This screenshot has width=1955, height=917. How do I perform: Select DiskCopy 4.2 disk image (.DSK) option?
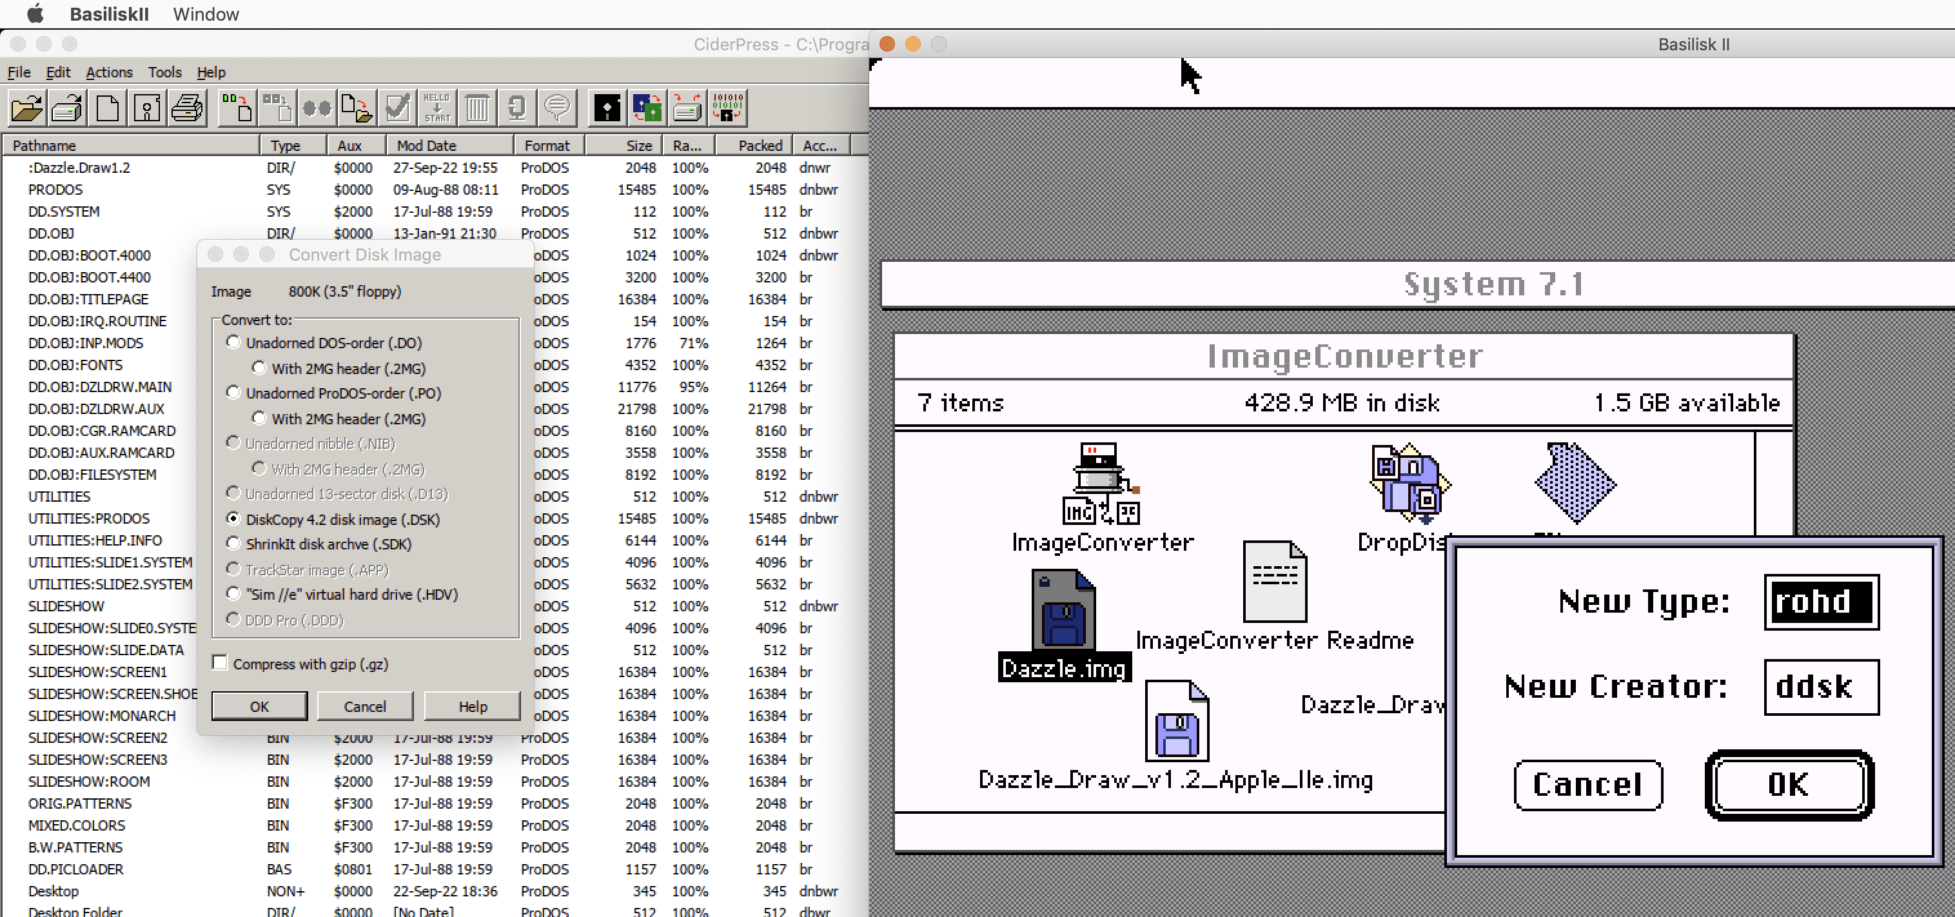coord(233,518)
